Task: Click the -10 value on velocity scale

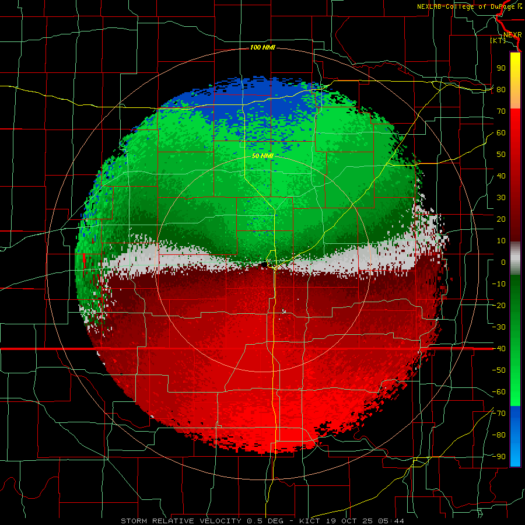Action: coord(499,284)
